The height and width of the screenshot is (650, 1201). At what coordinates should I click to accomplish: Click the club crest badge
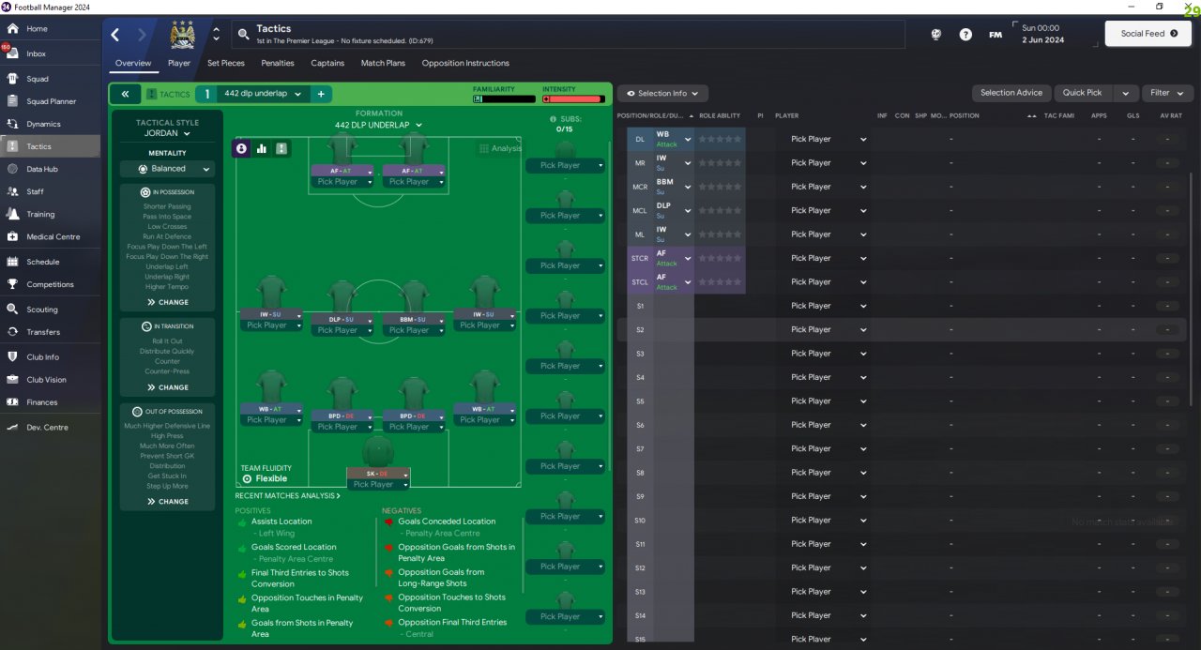point(181,35)
